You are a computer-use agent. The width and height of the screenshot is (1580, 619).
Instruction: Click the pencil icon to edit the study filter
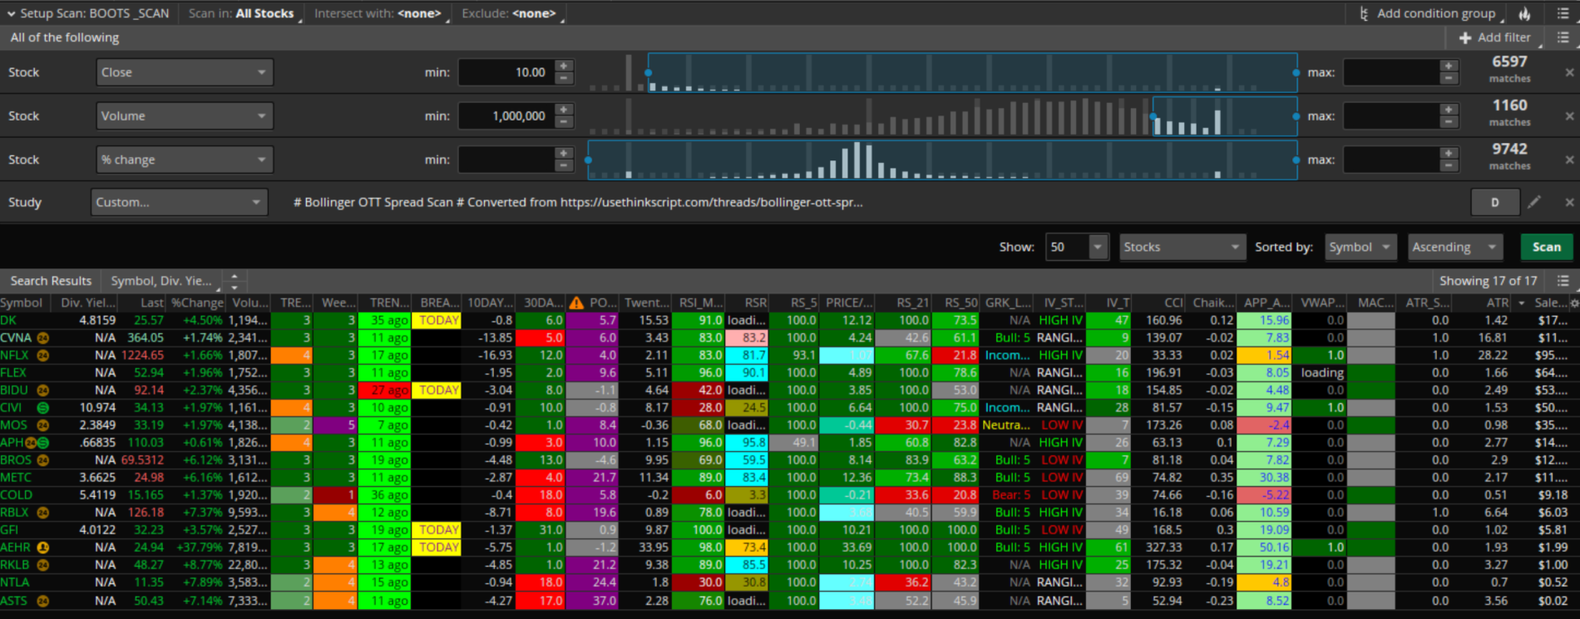point(1534,202)
